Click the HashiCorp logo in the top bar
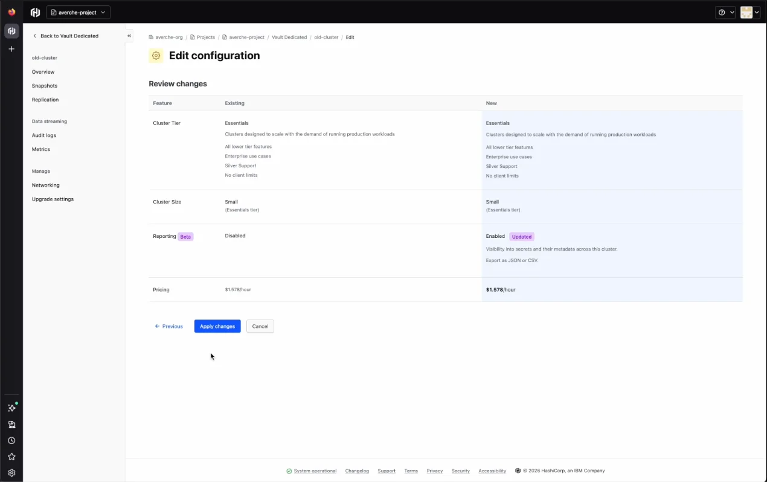The image size is (767, 482). pyautogui.click(x=36, y=12)
